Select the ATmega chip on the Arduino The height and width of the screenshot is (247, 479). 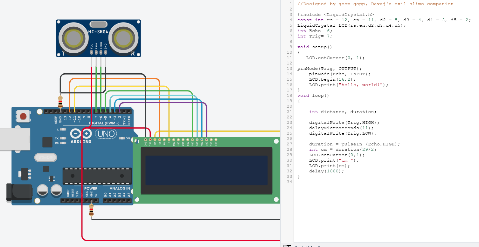pos(97,176)
